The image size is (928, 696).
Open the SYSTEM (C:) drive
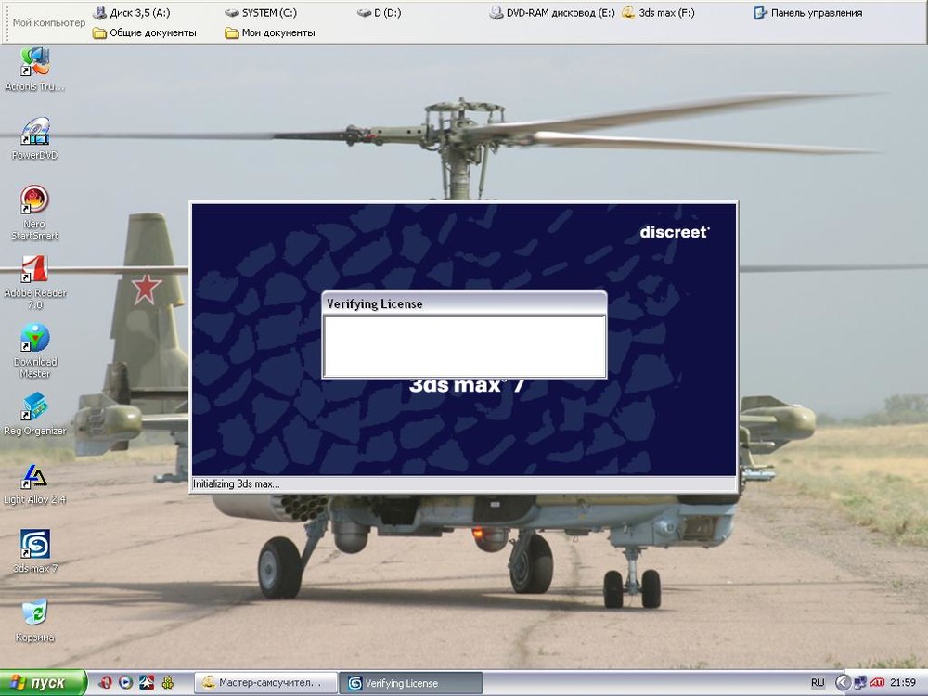click(261, 12)
